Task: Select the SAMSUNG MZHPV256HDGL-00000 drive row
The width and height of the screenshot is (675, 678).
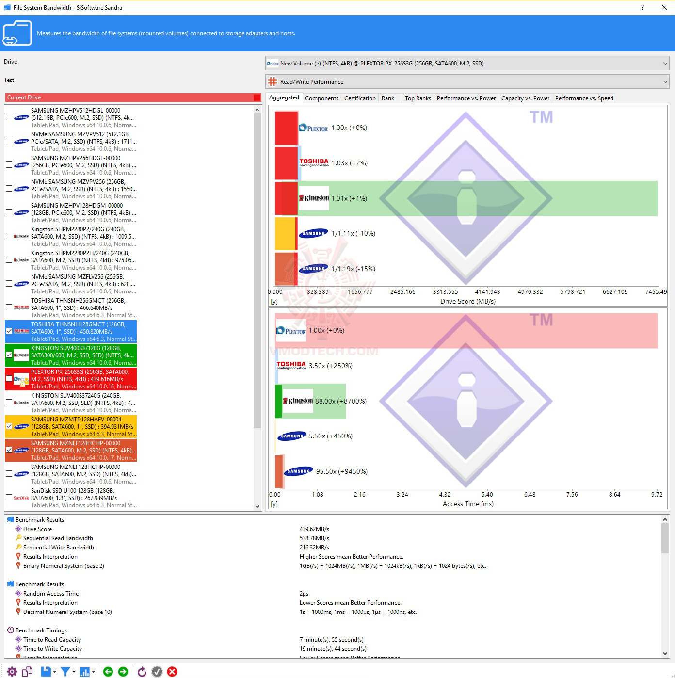Action: 71,165
